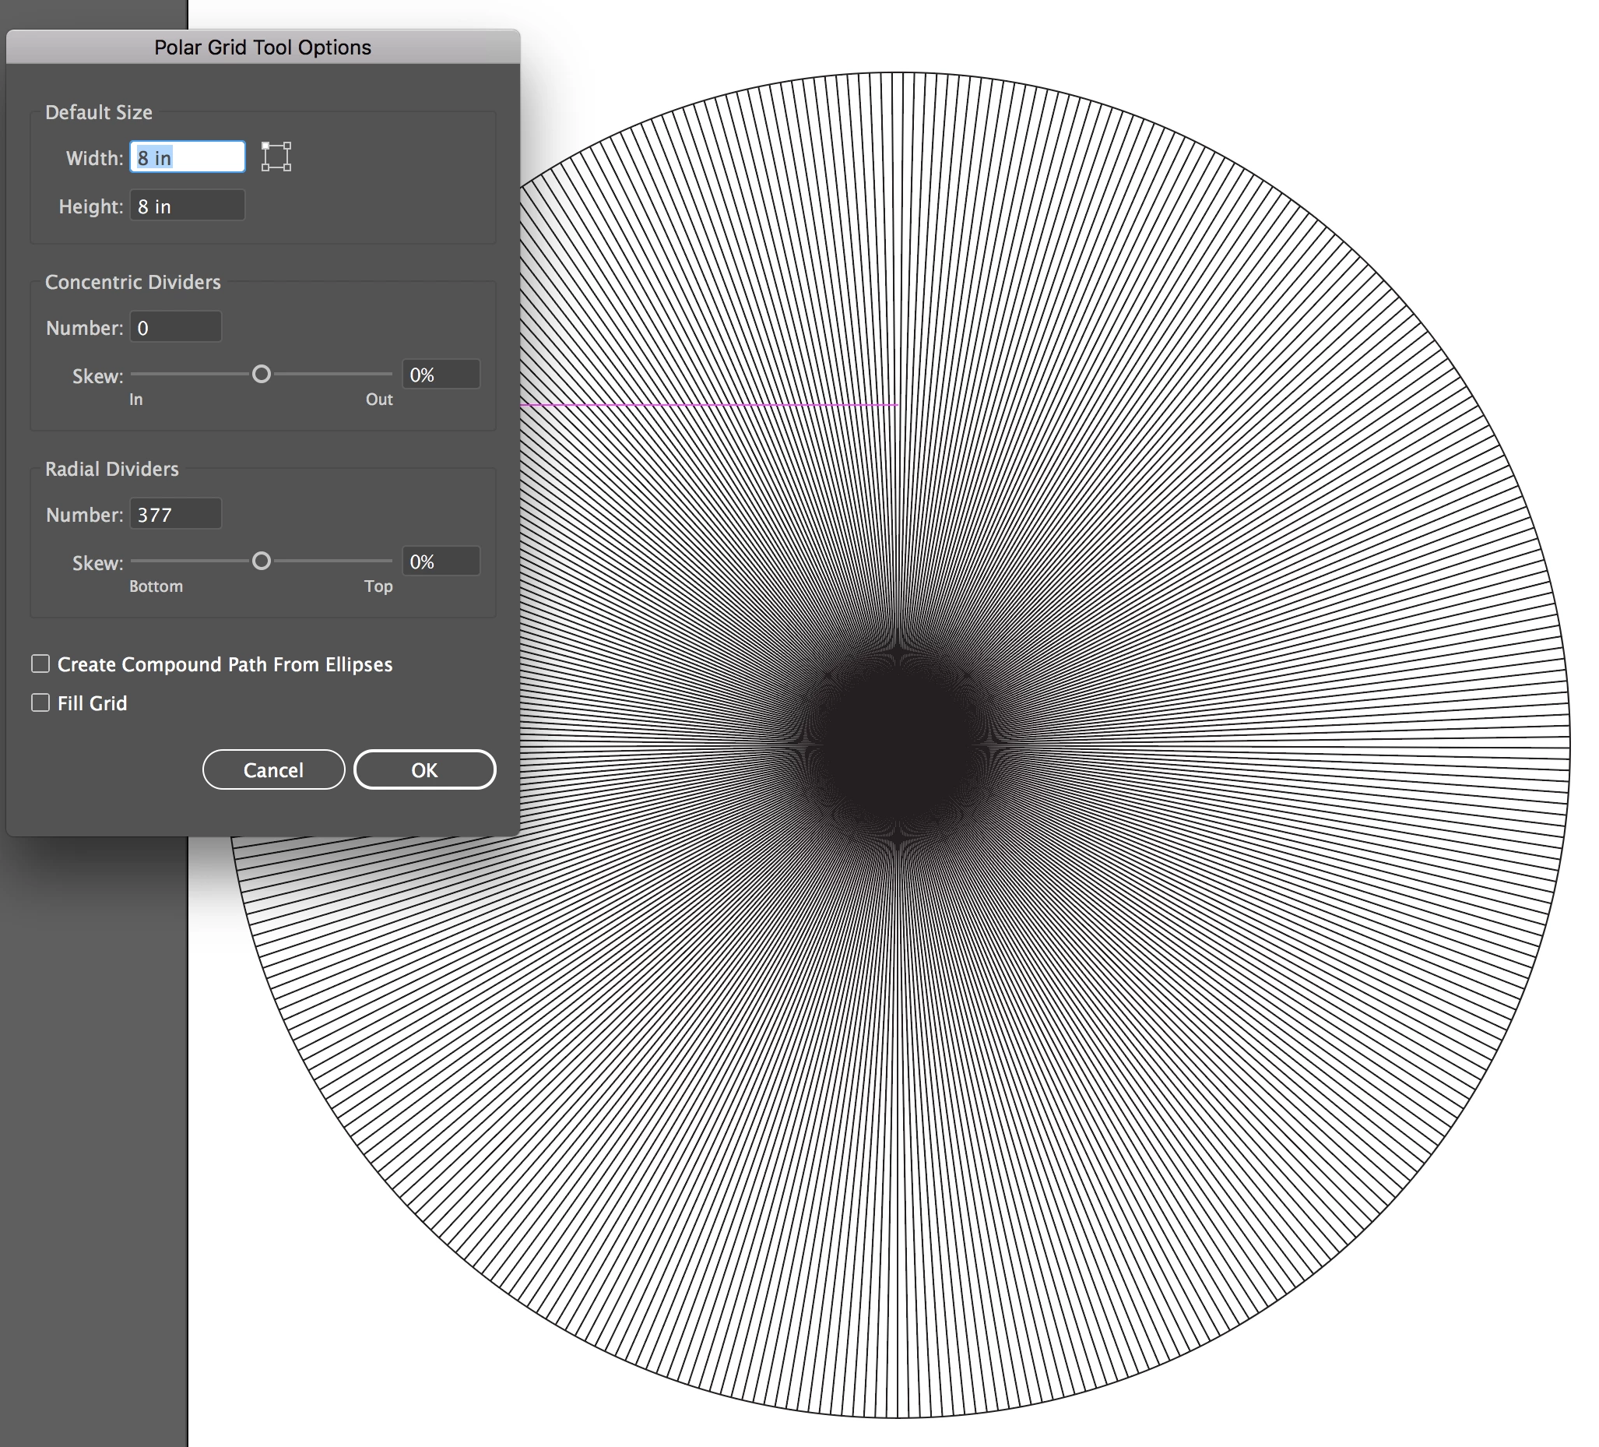Focus the Concentric Dividers Number field

pyautogui.click(x=175, y=328)
